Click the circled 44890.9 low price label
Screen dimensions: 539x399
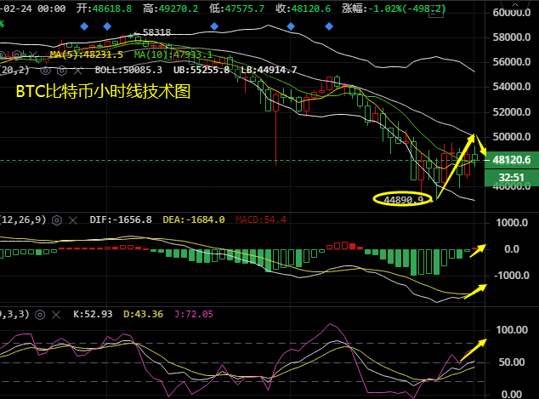click(404, 199)
